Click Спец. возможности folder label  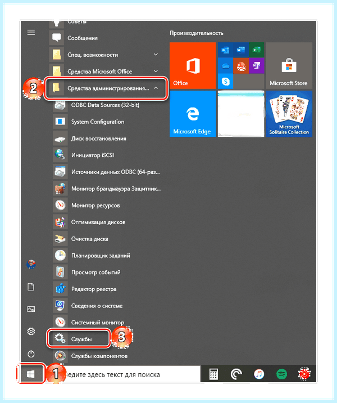tap(93, 55)
